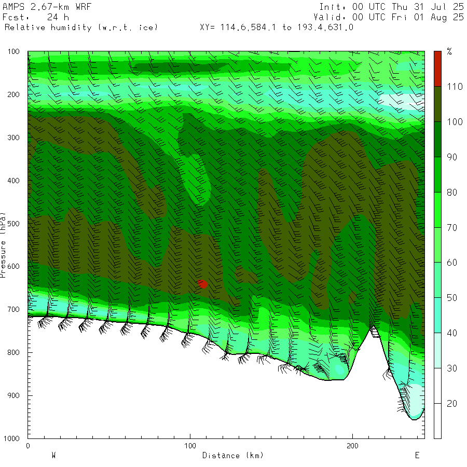
Task: Click the 'Pressure (hPa)' vertical axis title
Action: click(3, 245)
